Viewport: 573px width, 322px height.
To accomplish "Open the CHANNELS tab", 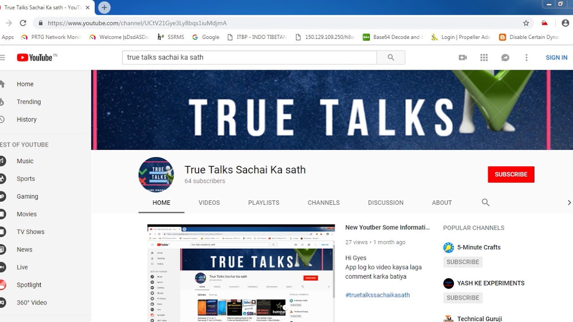I will (x=324, y=203).
